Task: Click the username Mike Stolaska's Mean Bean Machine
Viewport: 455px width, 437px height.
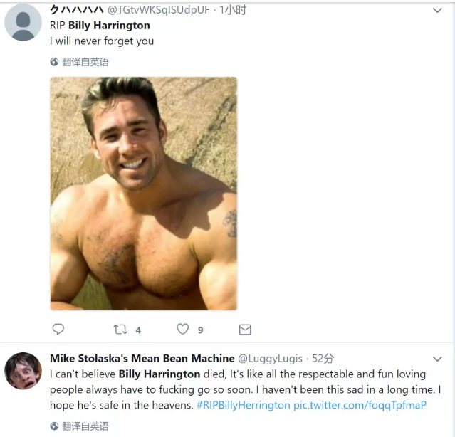Action: 142,358
